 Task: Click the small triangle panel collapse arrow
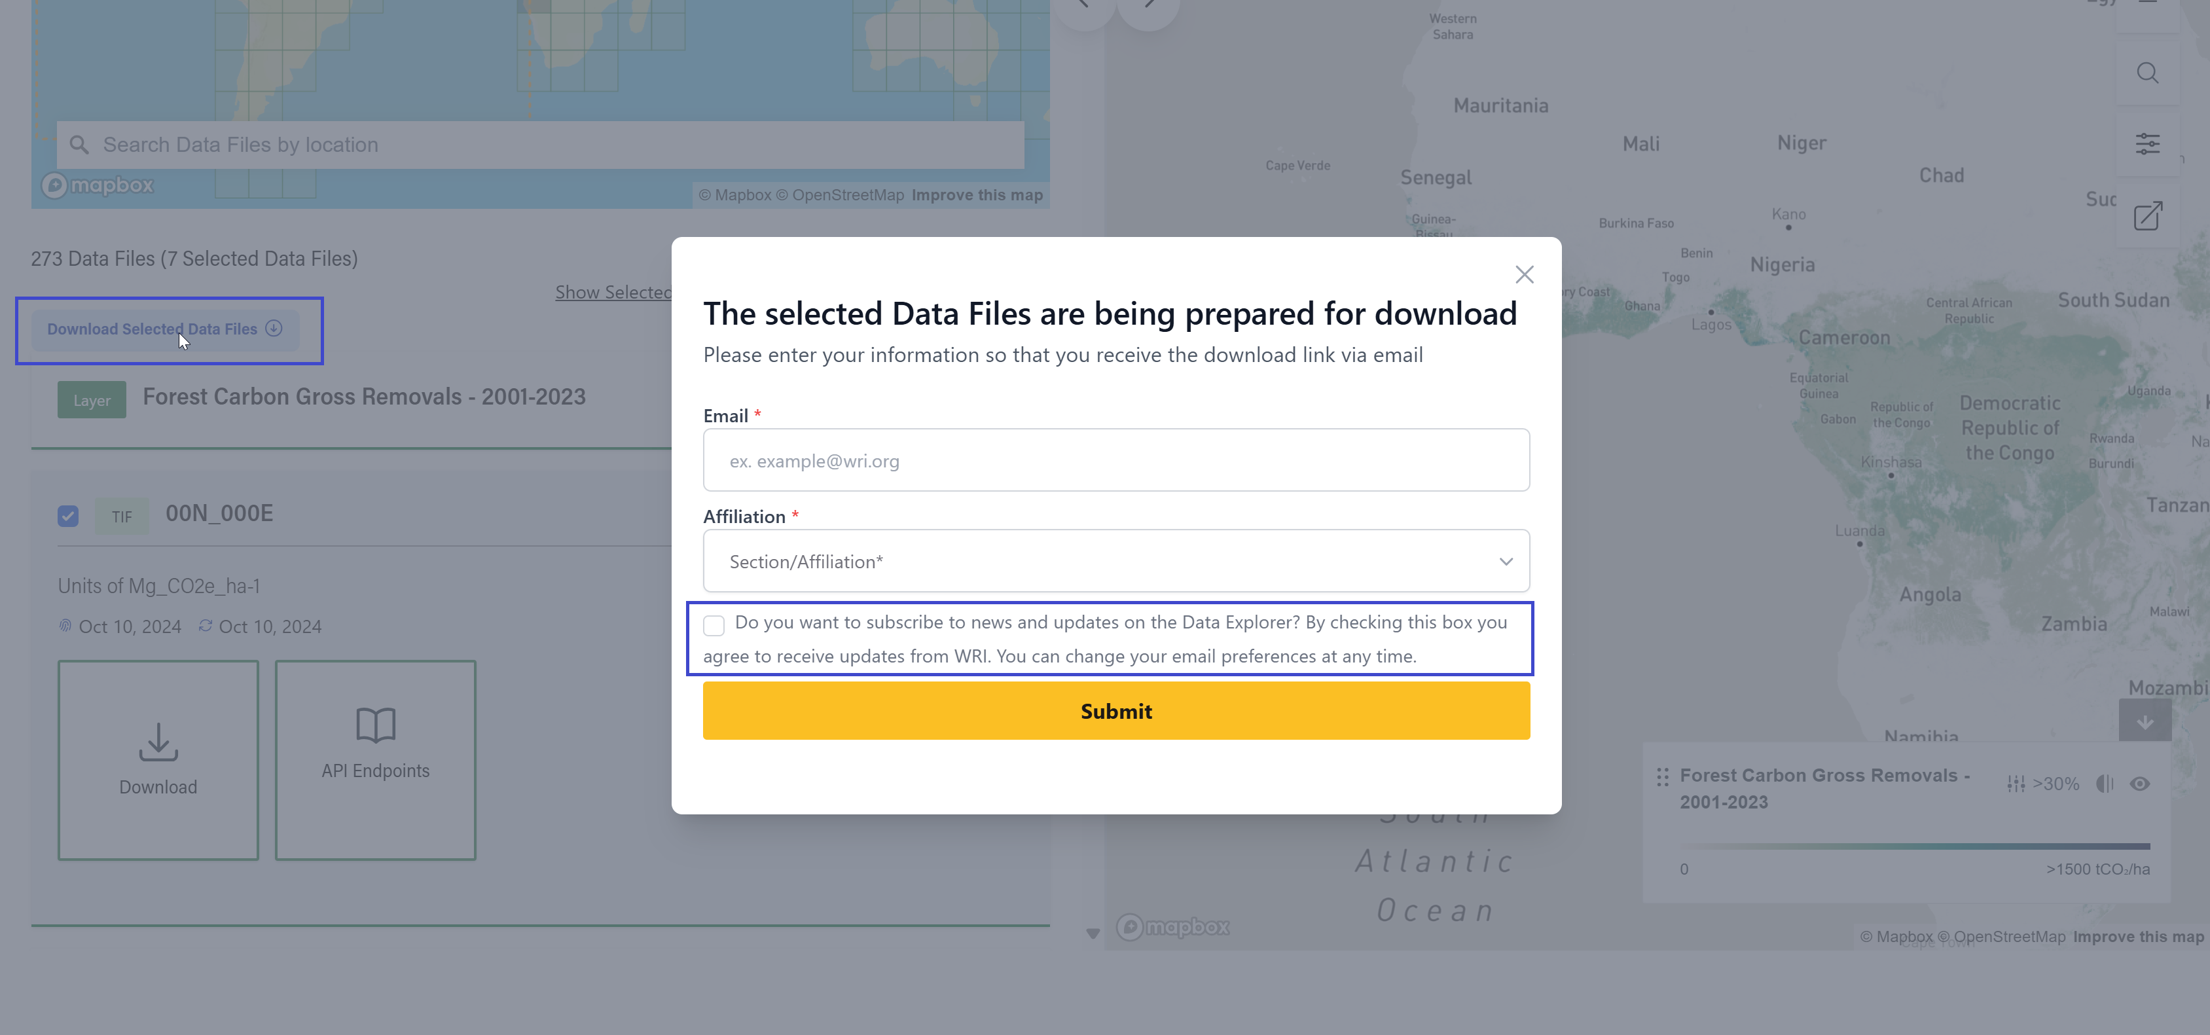(1092, 934)
